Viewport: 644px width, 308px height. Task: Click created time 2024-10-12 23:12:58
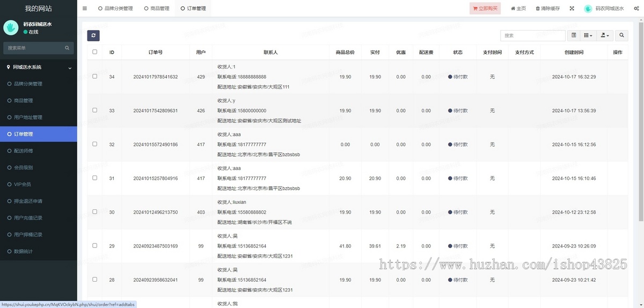[574, 212]
